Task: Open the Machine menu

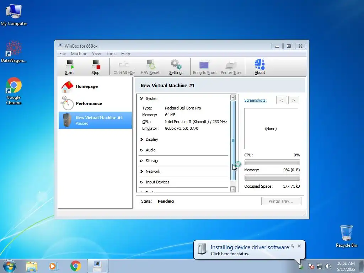Action: (79, 54)
